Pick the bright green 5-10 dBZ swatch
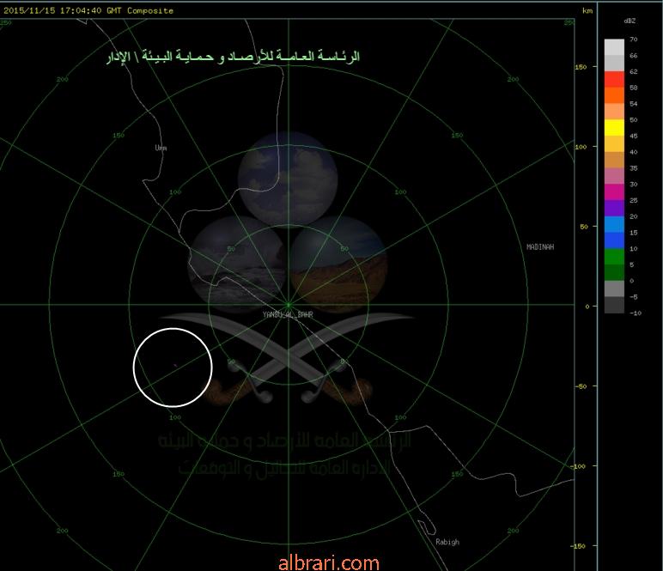663x571 pixels. click(614, 257)
